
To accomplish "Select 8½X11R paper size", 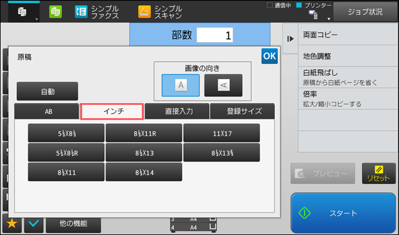I will 144,133.
